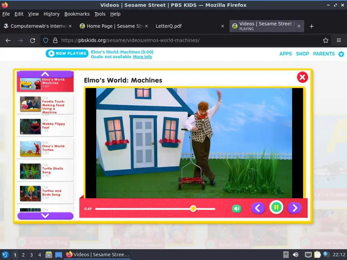Open the clipboard tray icon
This screenshot has height=260, width=347.
point(317,255)
